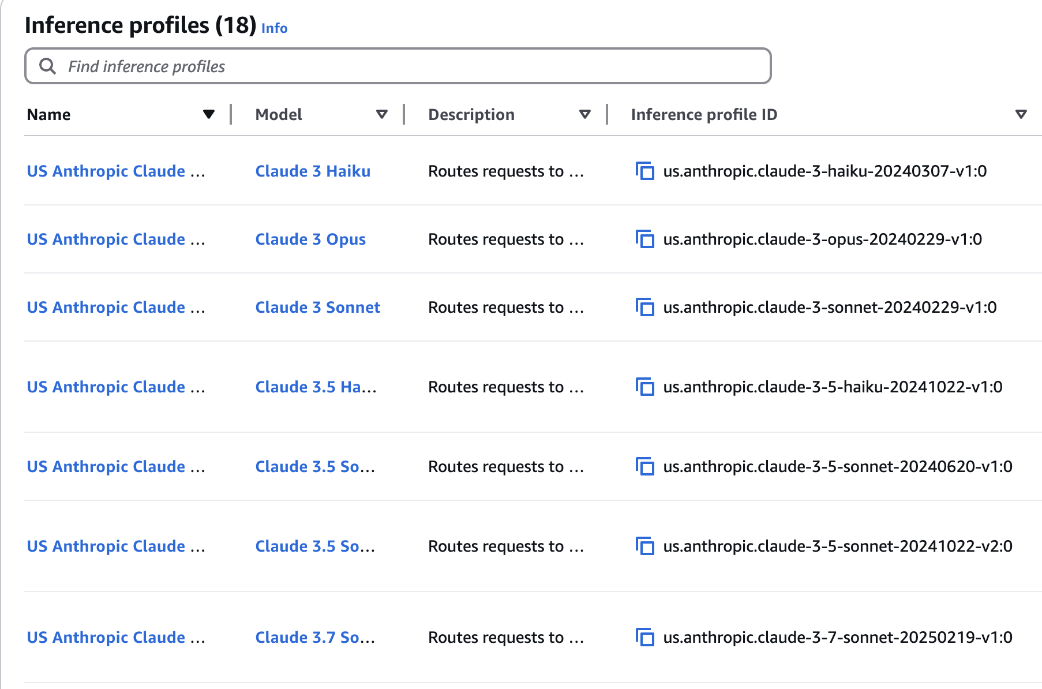Open US Anthropic Claude name in 3.5 Haiku row
Screen dimensions: 1042x689
116,387
